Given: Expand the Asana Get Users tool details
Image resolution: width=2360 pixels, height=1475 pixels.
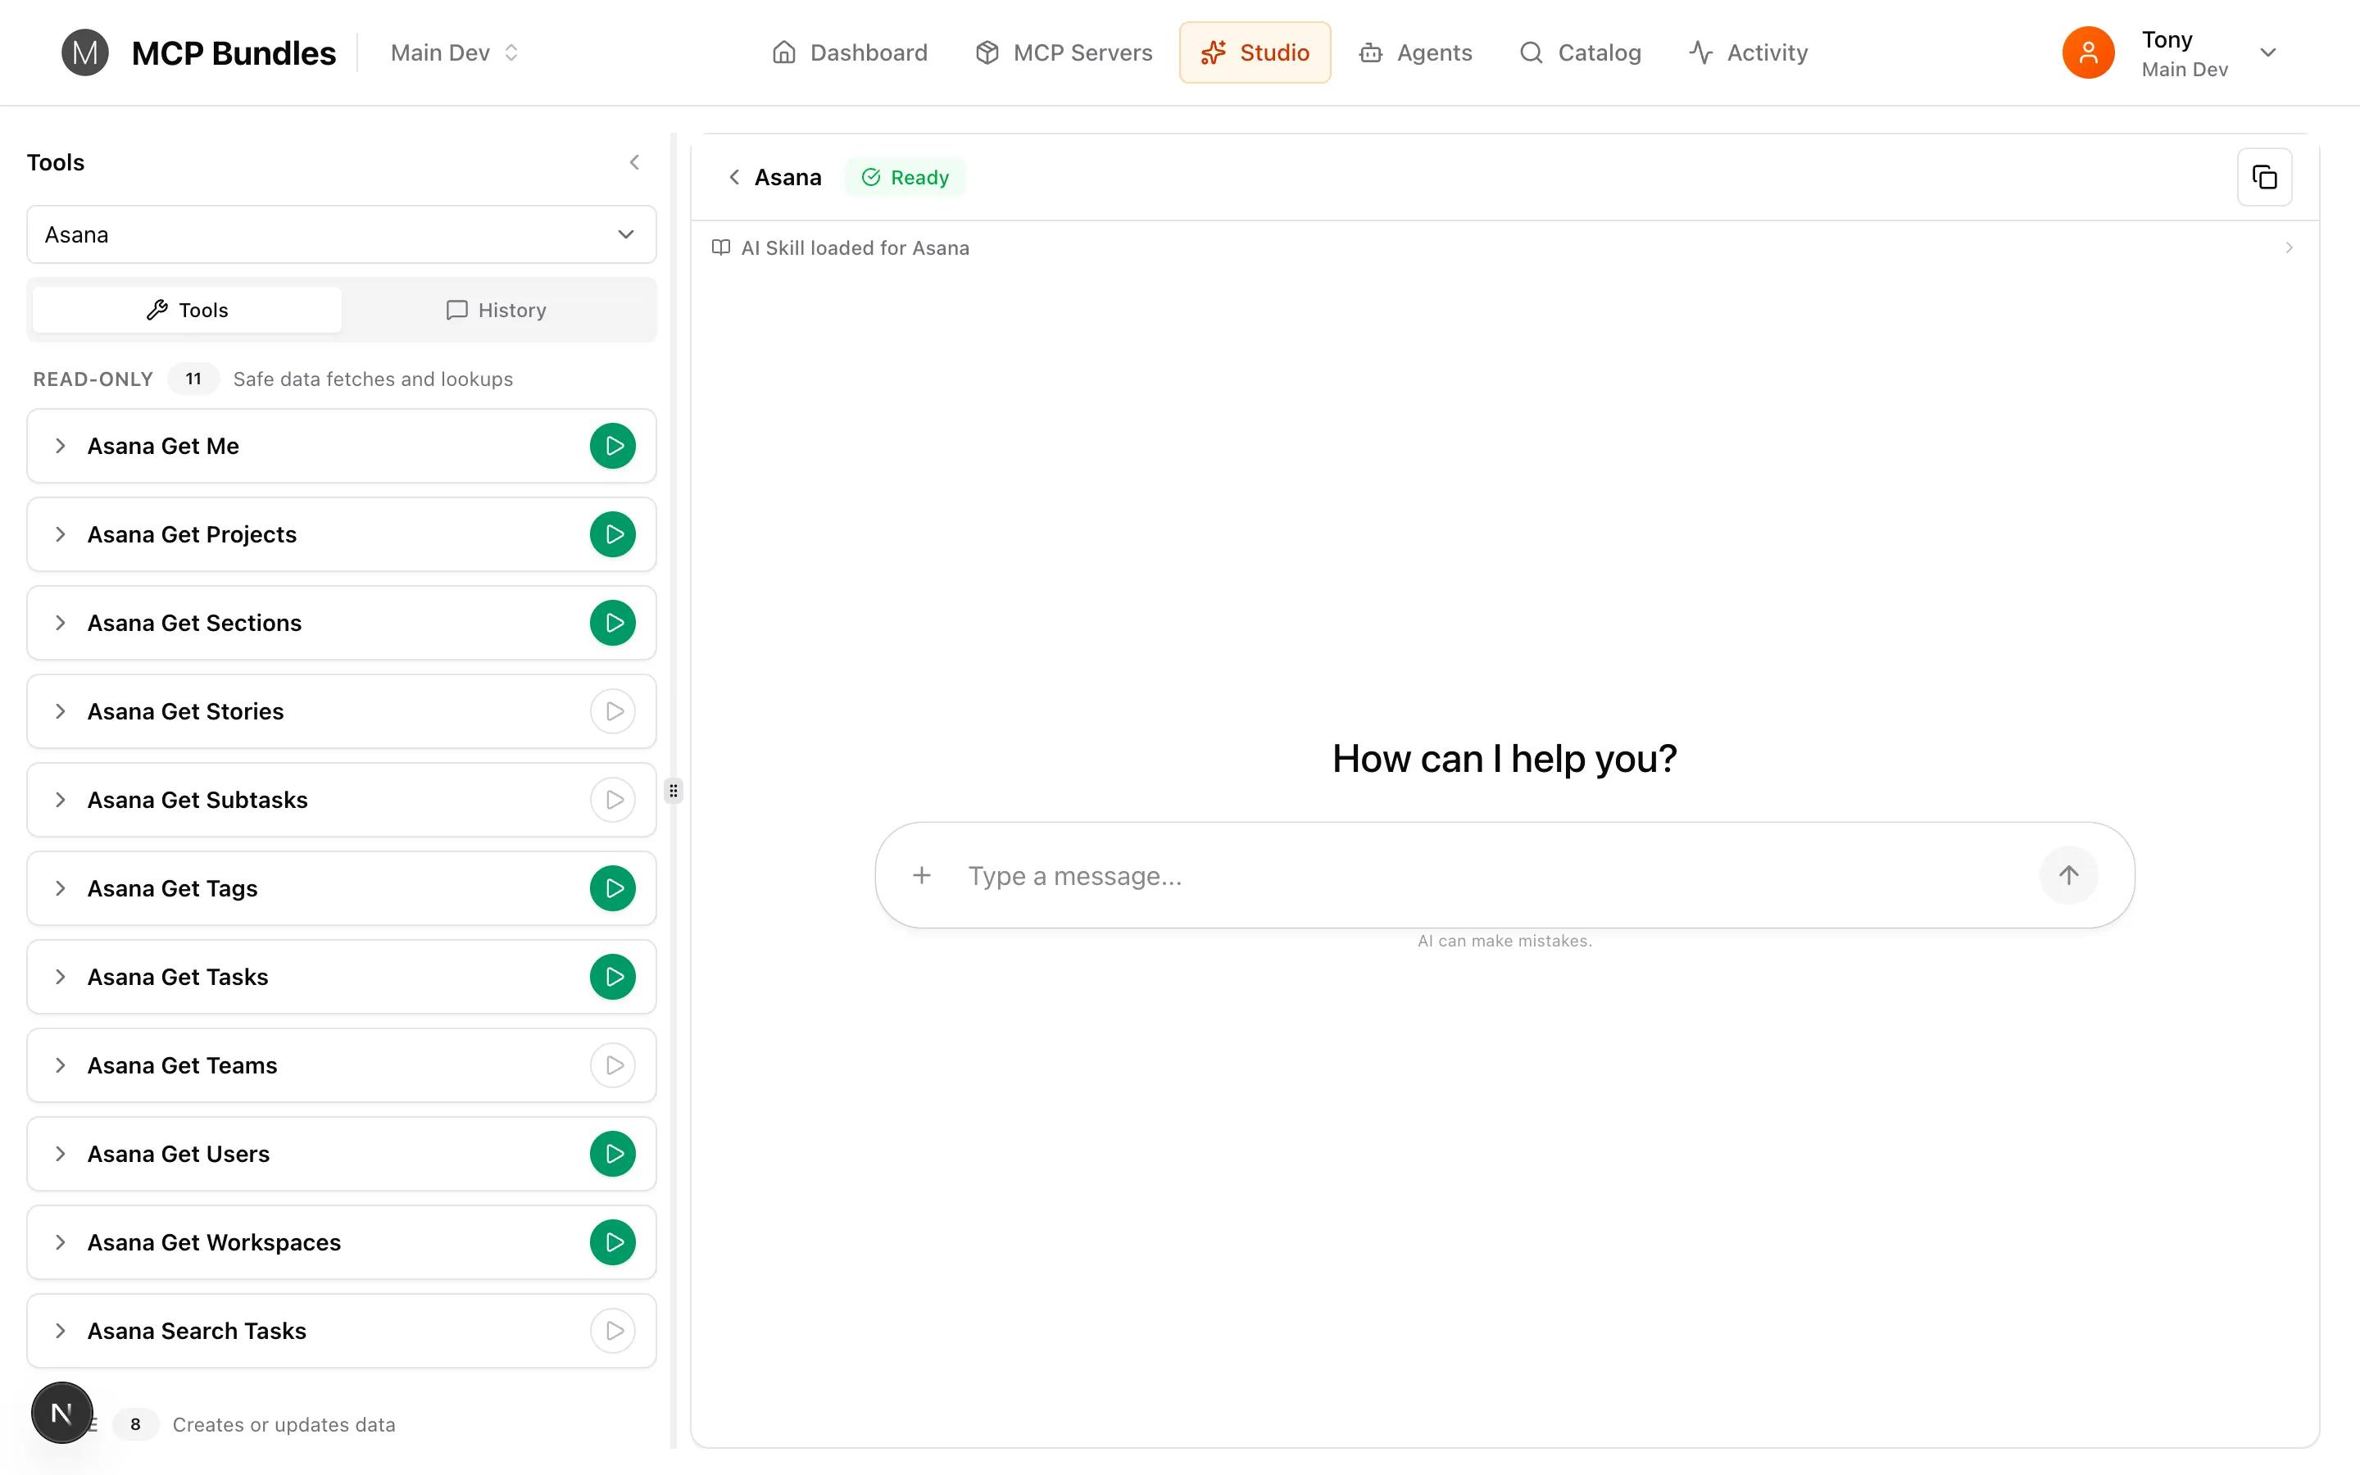Looking at the screenshot, I should [61, 1154].
